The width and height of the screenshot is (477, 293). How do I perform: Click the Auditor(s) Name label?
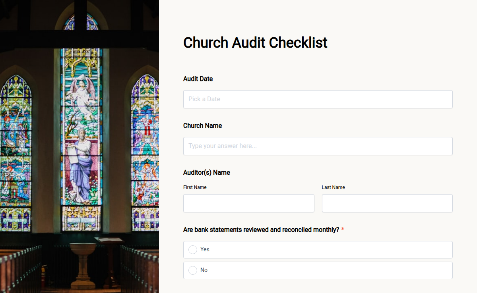tap(206, 172)
